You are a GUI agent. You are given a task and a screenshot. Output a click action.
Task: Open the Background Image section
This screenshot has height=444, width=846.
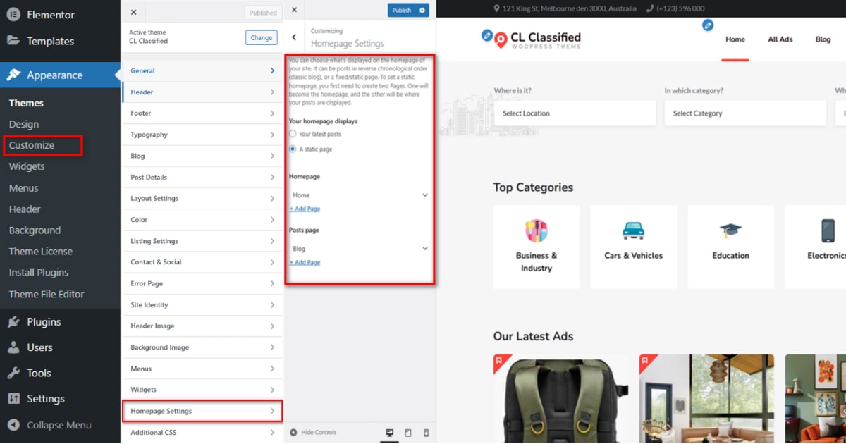tap(202, 347)
